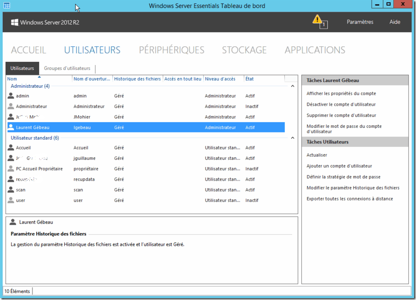416x300 pixels.
Task: Click the user icon for PC Accueil Propriétaire
Action: [10, 168]
